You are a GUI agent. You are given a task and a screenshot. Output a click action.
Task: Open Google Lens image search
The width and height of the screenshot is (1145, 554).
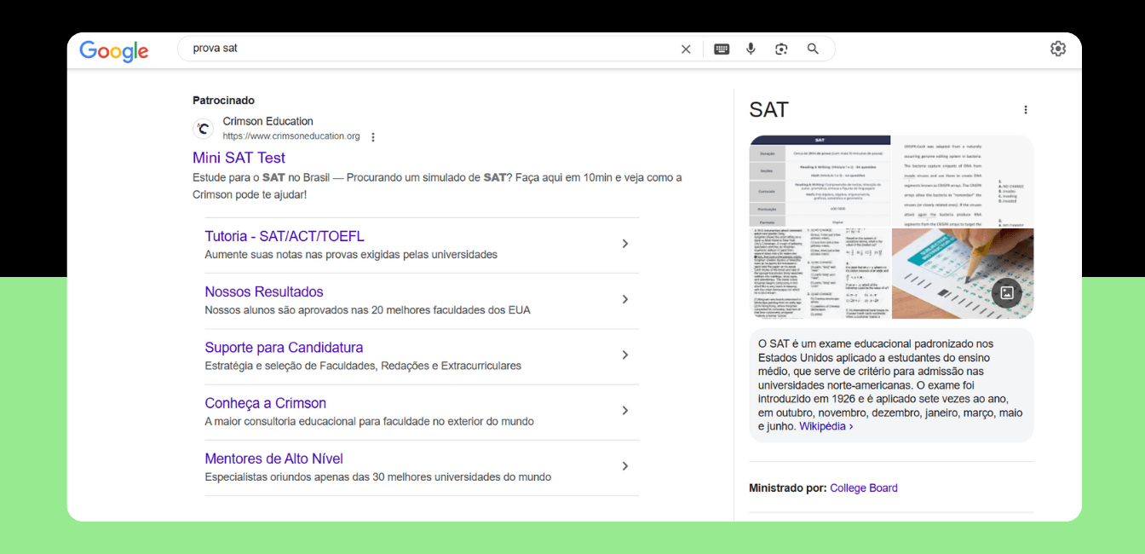coord(781,49)
